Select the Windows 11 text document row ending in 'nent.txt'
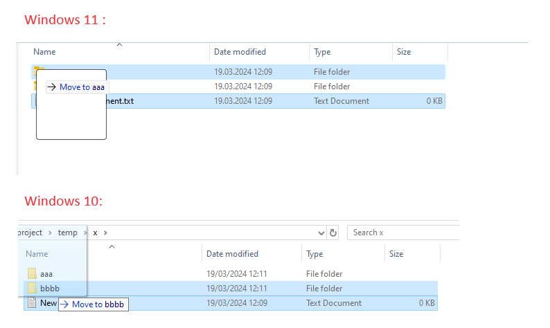This screenshot has width=550, height=328. tap(238, 101)
